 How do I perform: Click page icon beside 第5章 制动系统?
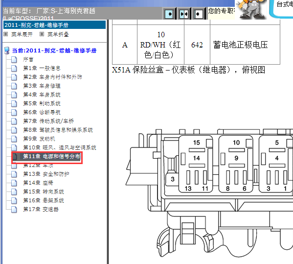coord(14,104)
